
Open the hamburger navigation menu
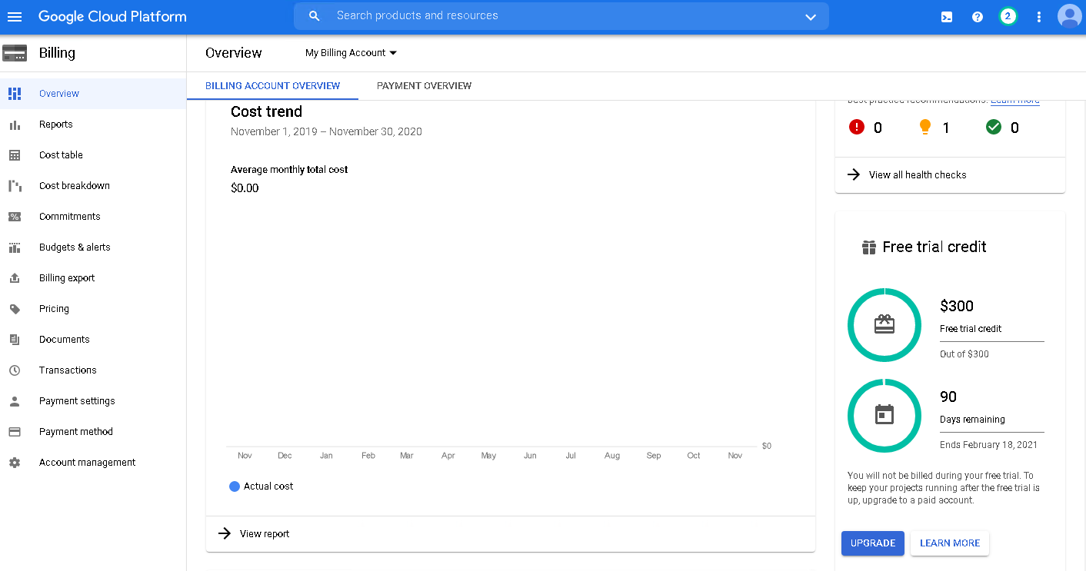15,16
